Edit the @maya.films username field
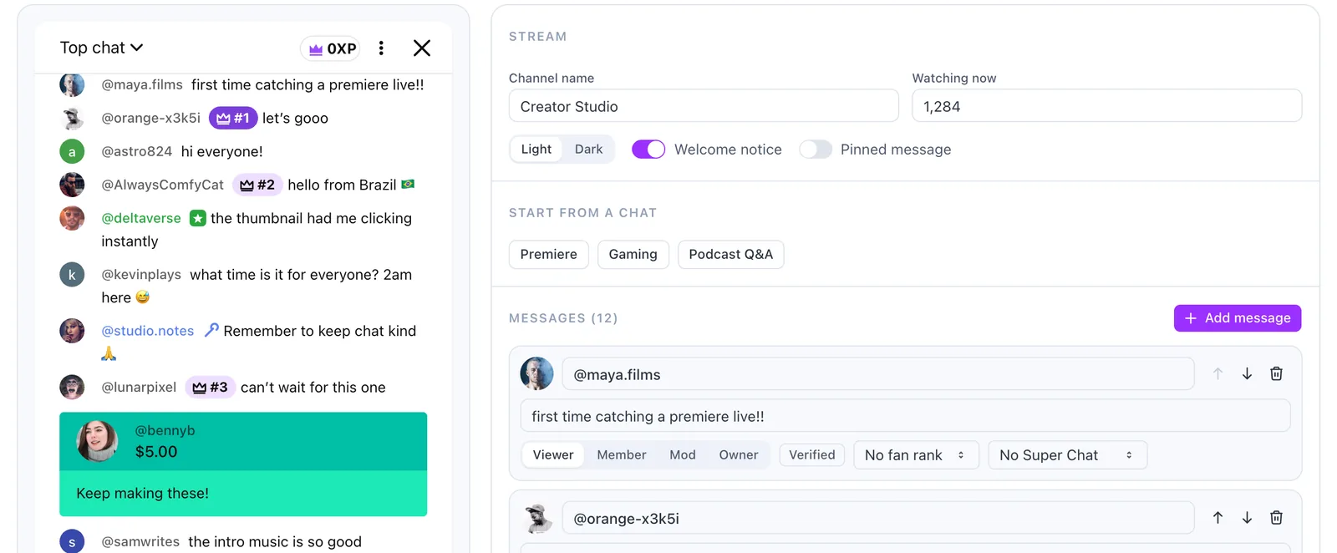Image resolution: width=1337 pixels, height=553 pixels. tap(878, 374)
